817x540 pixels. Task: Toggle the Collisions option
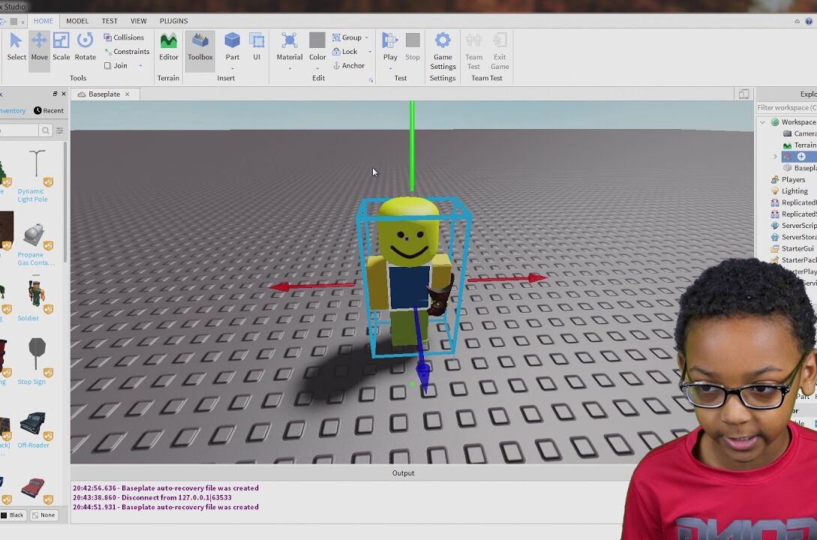[124, 37]
